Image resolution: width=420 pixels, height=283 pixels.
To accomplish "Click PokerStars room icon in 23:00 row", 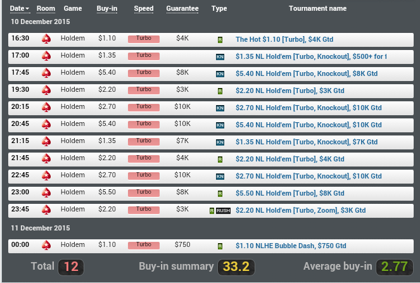I will click(x=46, y=193).
